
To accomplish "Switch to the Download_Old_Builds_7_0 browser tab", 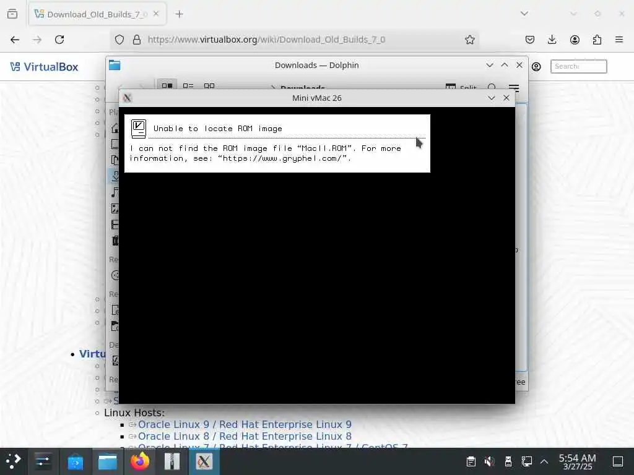I will click(x=96, y=14).
